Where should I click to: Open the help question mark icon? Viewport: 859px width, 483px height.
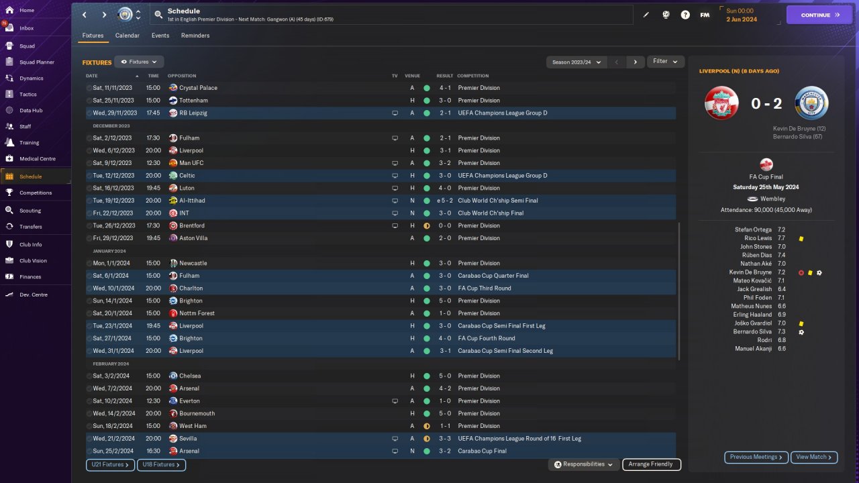pyautogui.click(x=685, y=15)
